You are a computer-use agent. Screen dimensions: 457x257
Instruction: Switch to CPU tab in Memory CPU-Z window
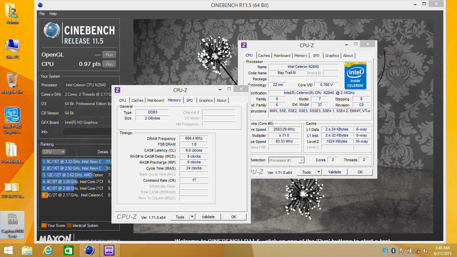click(x=123, y=100)
